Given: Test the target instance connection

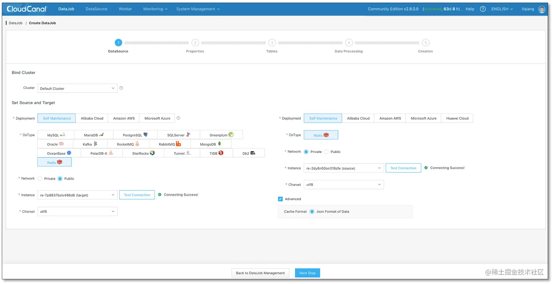Looking at the screenshot, I should 403,168.
